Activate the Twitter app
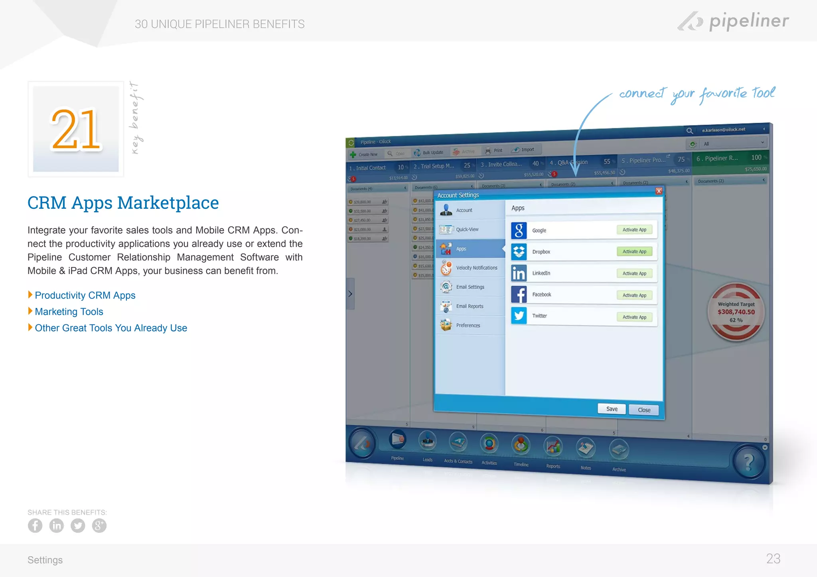 [x=634, y=317]
